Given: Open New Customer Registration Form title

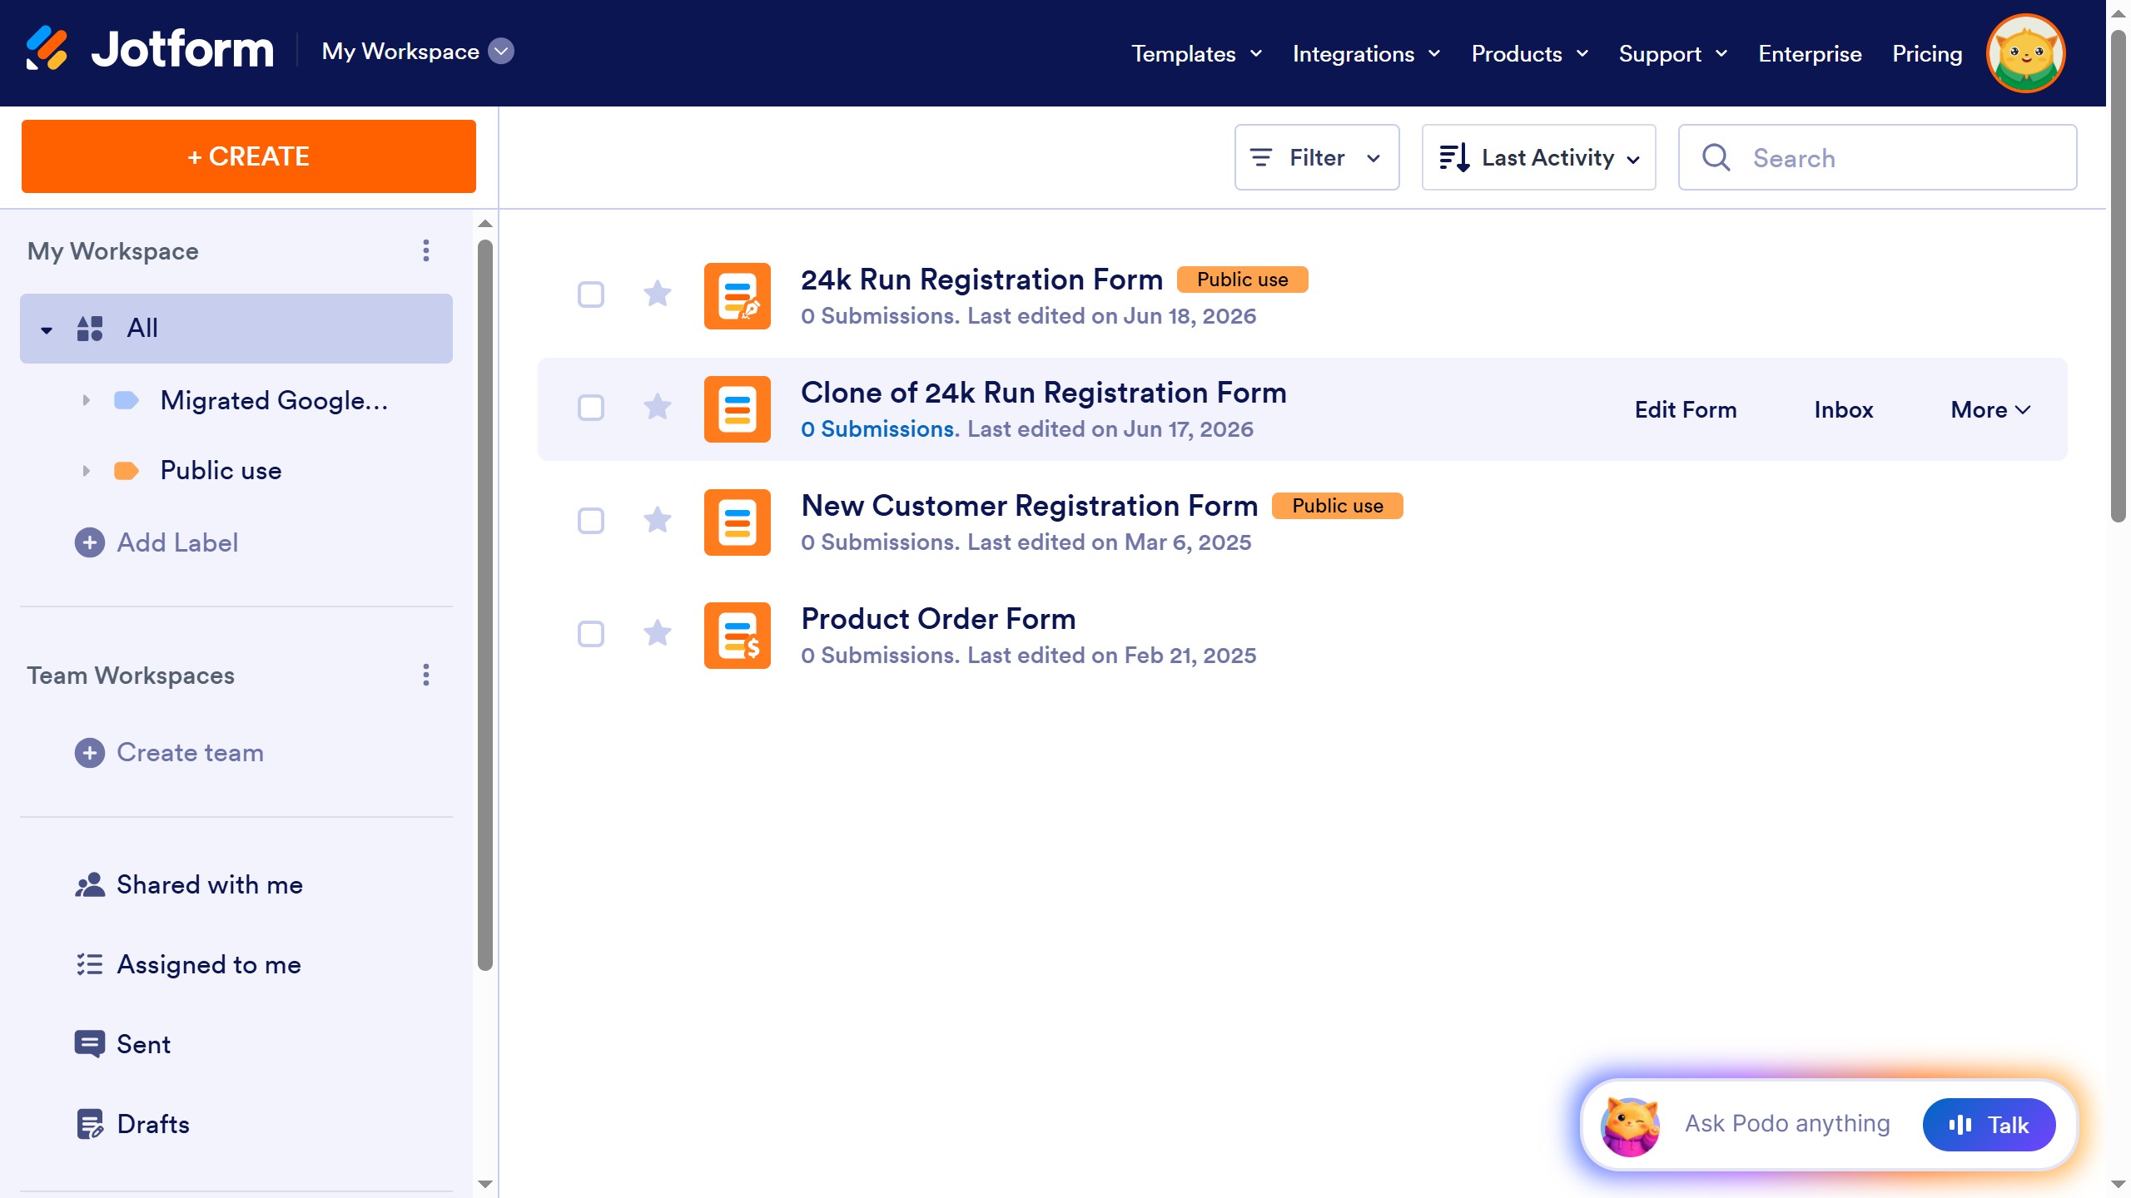Looking at the screenshot, I should [1029, 506].
